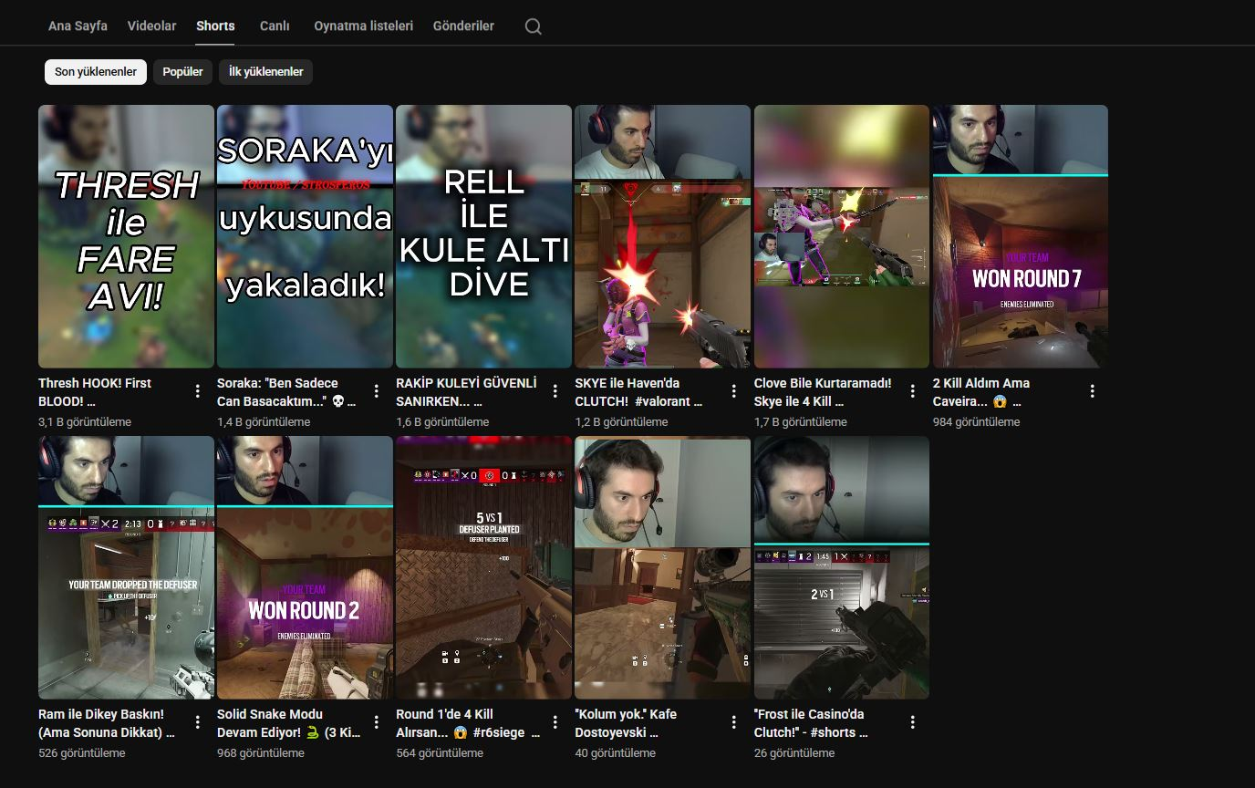Open title "Kolum yok." Kafe Dostoyevski
The height and width of the screenshot is (788, 1255).
click(626, 723)
